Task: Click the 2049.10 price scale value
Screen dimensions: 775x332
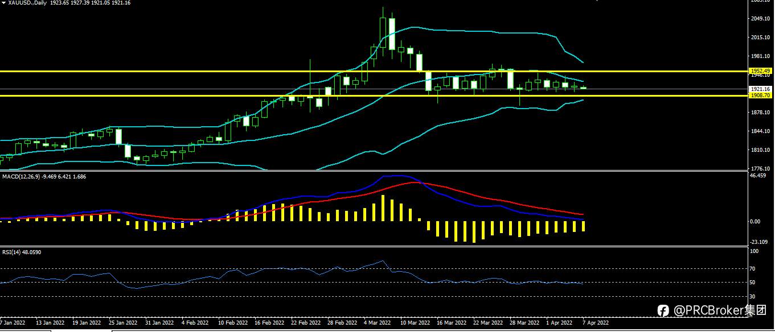Action: (x=761, y=19)
